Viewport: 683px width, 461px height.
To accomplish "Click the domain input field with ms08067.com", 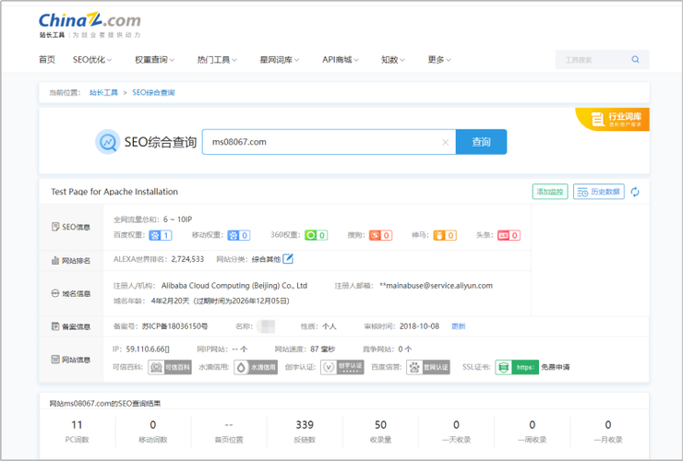I will click(x=329, y=142).
